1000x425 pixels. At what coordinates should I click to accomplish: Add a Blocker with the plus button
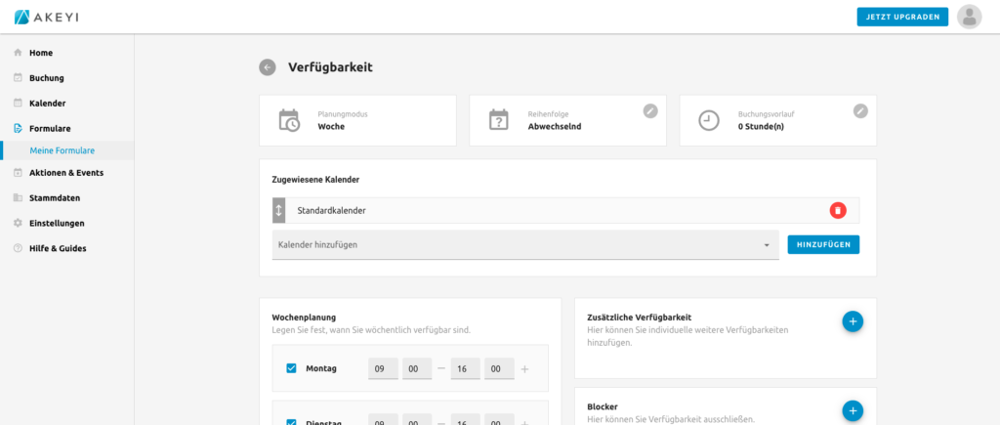click(x=852, y=411)
